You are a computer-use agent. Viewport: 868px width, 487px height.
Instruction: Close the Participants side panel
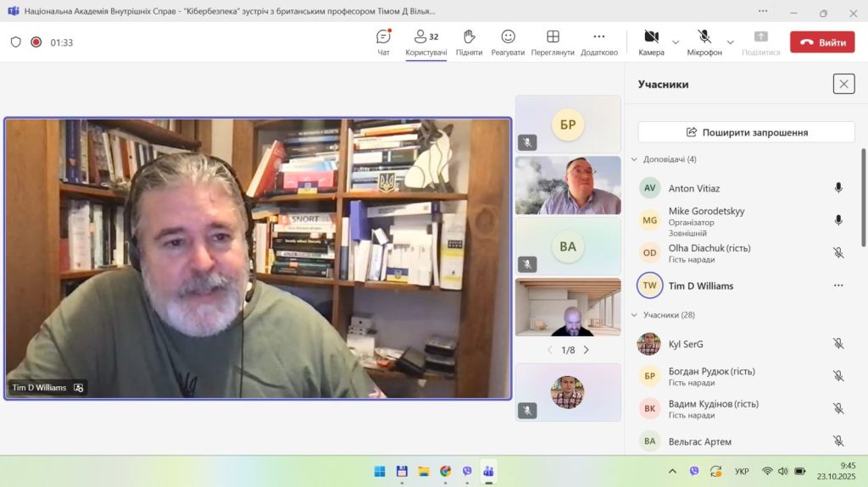point(843,84)
